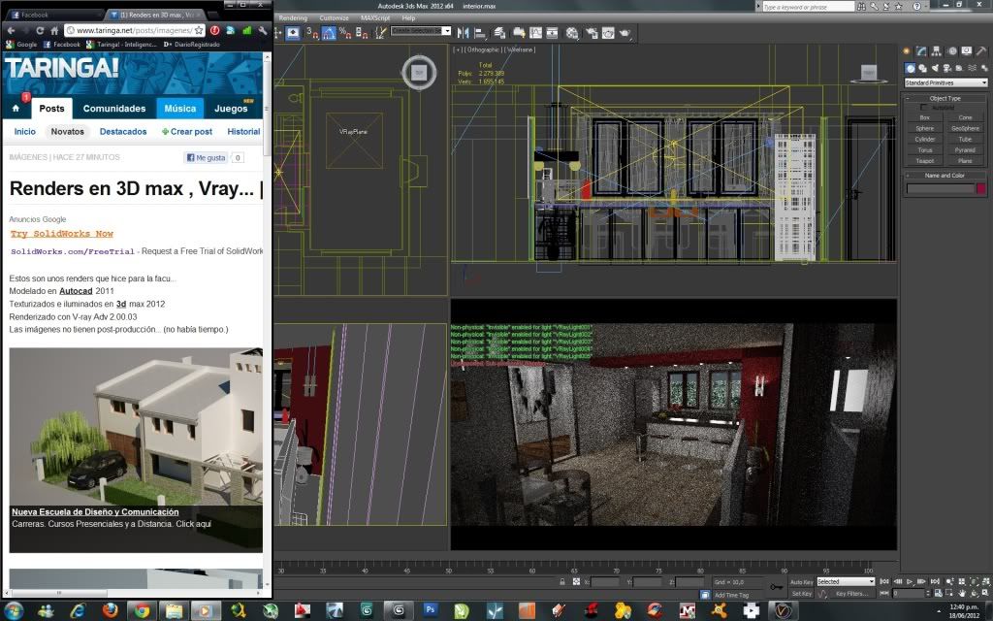Screen dimensions: 993x621
Task: Click the Maximize Viewport Toggle icon
Action: [x=985, y=593]
